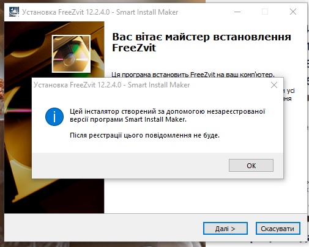Minimize the FreeZvit installer window
The image size is (309, 247).
[x=237, y=12]
